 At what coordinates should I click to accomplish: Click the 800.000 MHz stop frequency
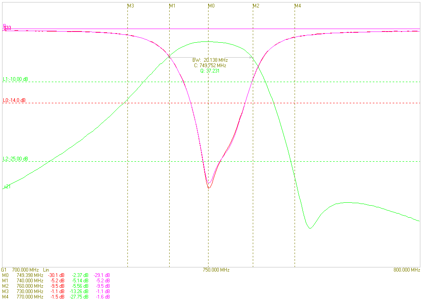pyautogui.click(x=407, y=270)
